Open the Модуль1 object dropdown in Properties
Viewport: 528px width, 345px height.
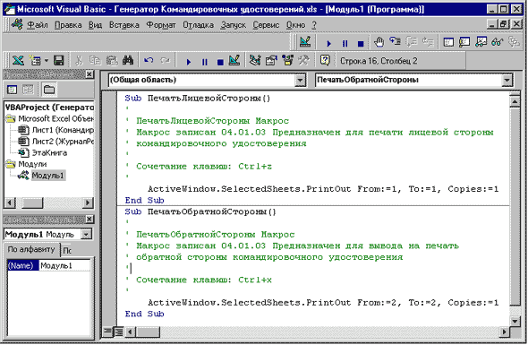[87, 235]
